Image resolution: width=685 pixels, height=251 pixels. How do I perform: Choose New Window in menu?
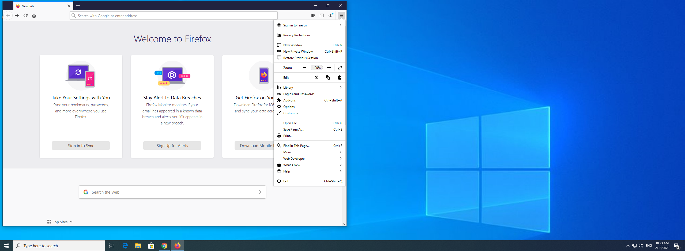[x=310, y=45]
